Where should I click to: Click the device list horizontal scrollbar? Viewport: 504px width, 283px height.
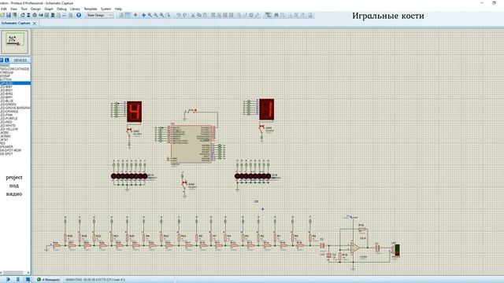15,273
